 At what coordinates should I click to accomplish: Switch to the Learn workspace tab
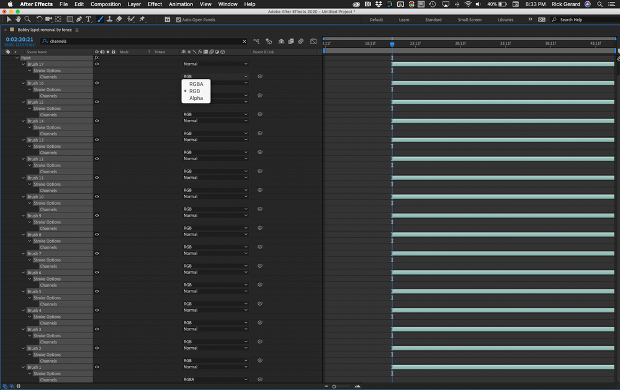click(404, 19)
